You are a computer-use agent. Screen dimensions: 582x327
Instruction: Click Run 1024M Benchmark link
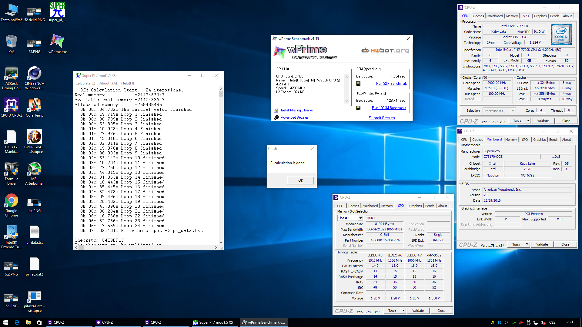click(x=389, y=108)
